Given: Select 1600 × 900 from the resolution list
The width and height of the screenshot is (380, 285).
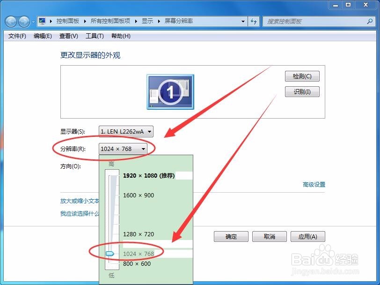Looking at the screenshot, I should 138,195.
